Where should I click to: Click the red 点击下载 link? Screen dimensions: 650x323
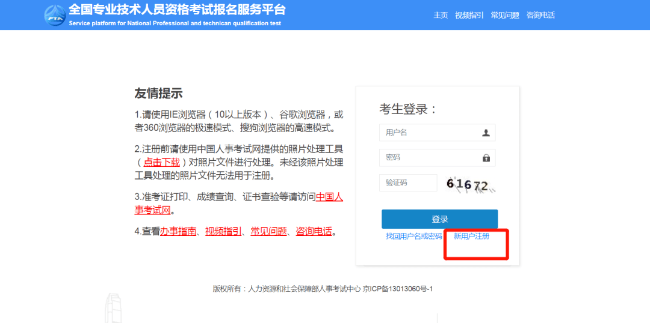point(162,162)
